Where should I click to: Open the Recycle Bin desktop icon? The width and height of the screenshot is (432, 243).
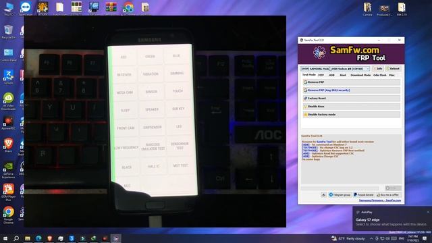click(8, 32)
